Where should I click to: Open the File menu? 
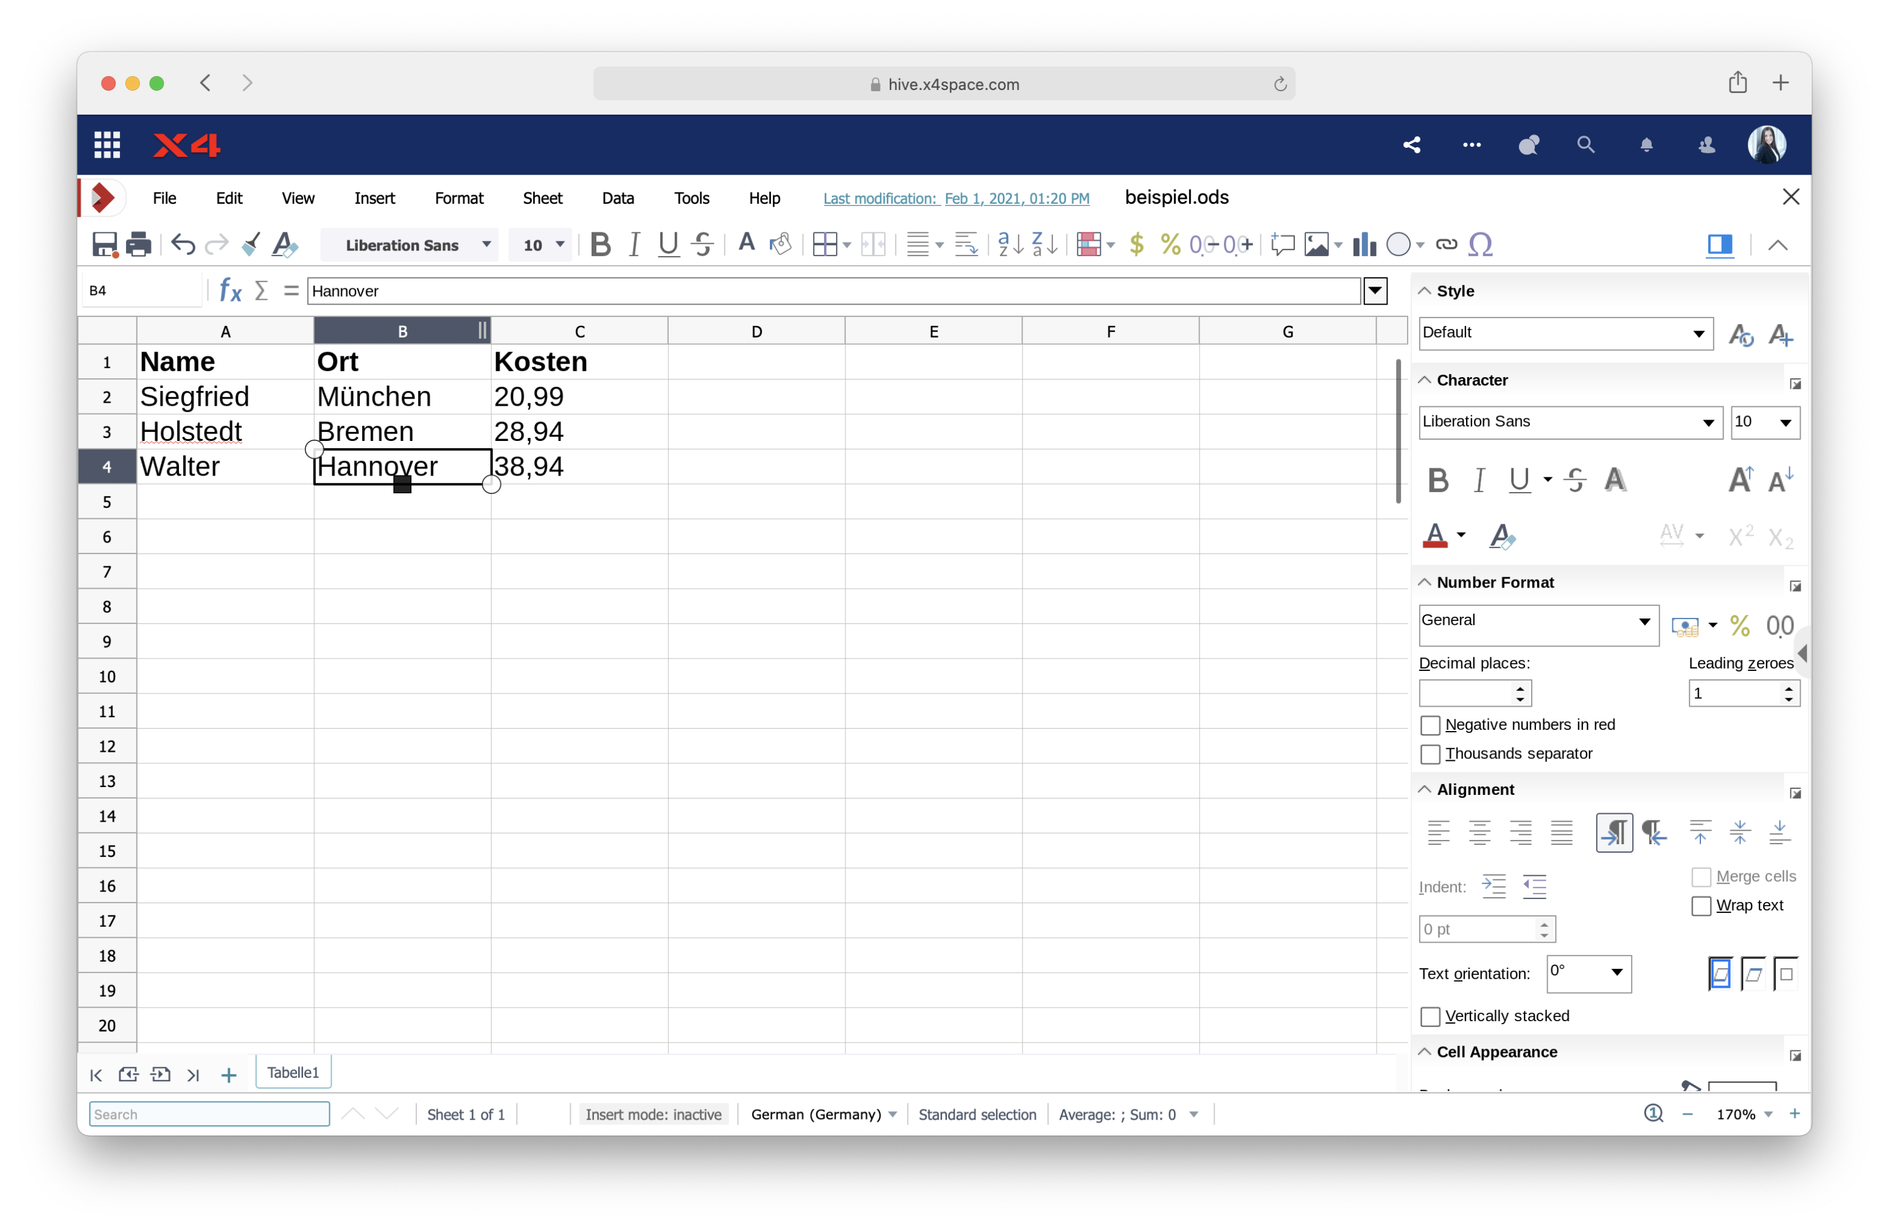(164, 198)
